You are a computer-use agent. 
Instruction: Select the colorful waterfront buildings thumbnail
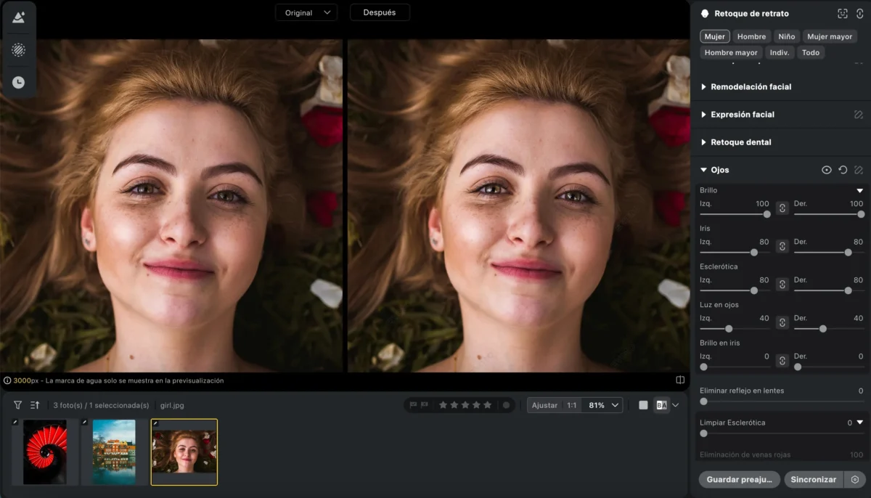tap(114, 452)
